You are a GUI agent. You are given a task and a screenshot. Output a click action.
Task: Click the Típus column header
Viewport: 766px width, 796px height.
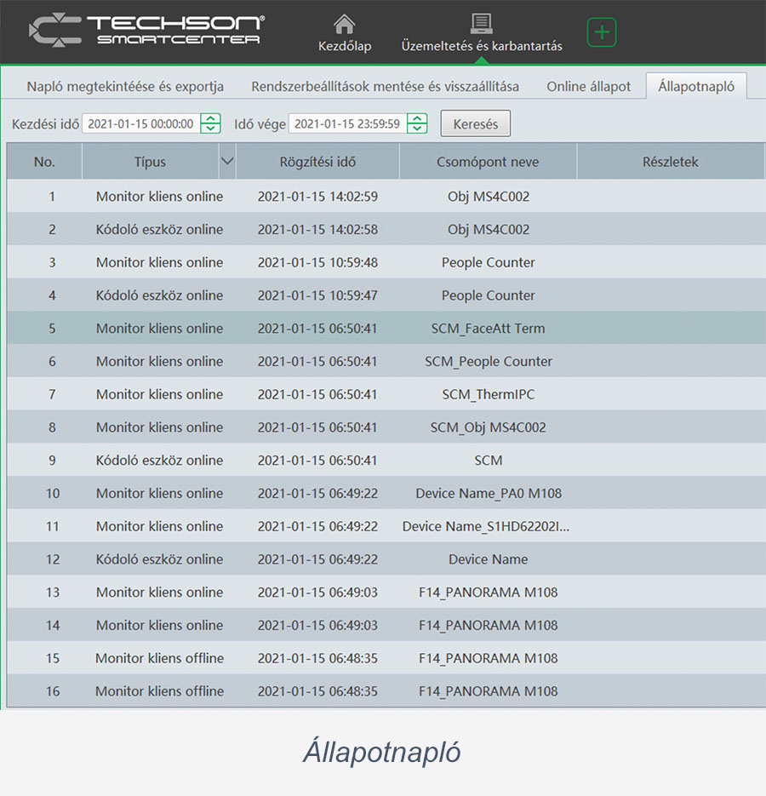point(151,162)
